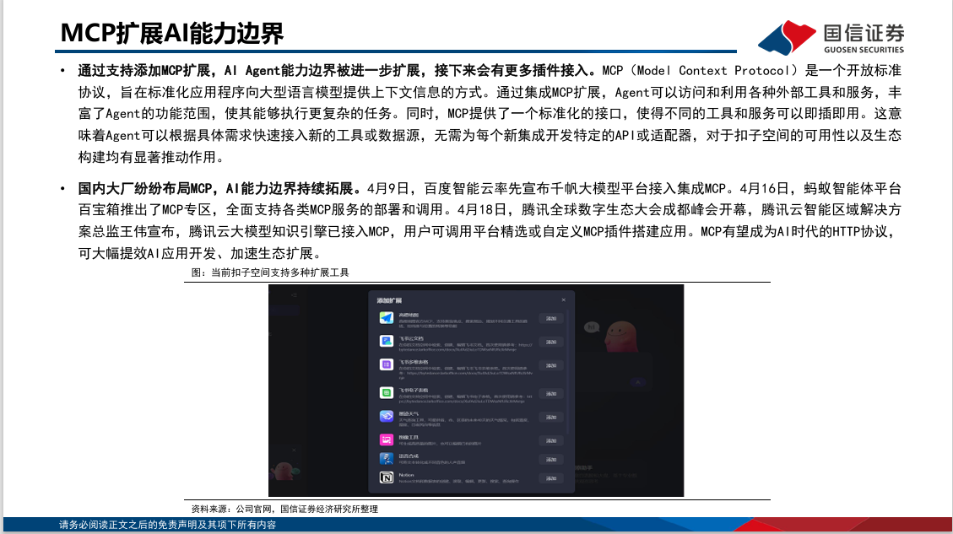
Task: Click the 图像工具 pink icon
Action: click(387, 440)
